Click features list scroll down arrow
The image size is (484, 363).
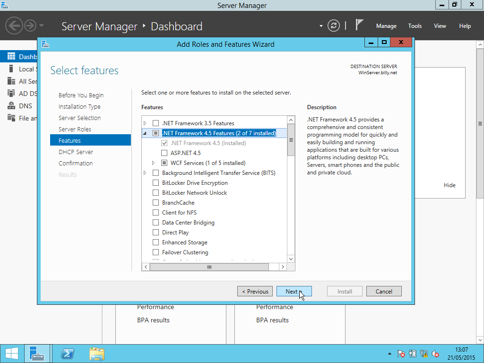click(291, 259)
